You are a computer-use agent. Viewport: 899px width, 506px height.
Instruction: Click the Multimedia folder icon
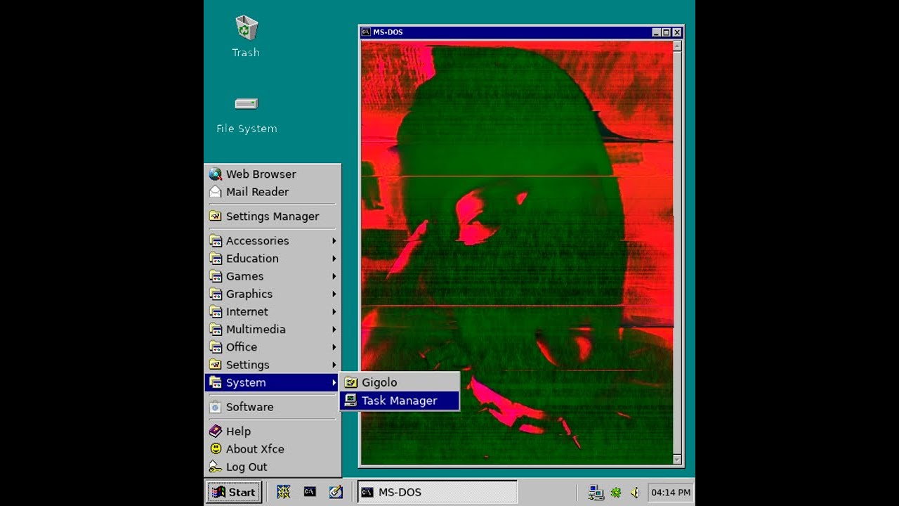216,329
